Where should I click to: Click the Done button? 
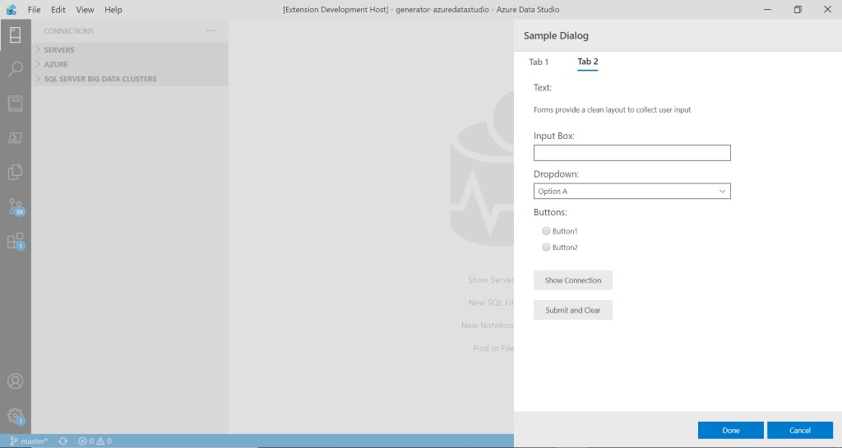(731, 430)
